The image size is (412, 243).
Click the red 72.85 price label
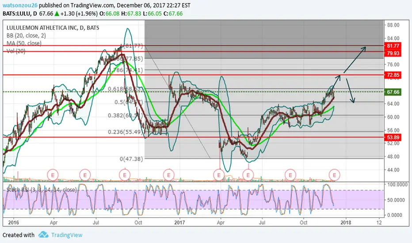click(x=393, y=75)
